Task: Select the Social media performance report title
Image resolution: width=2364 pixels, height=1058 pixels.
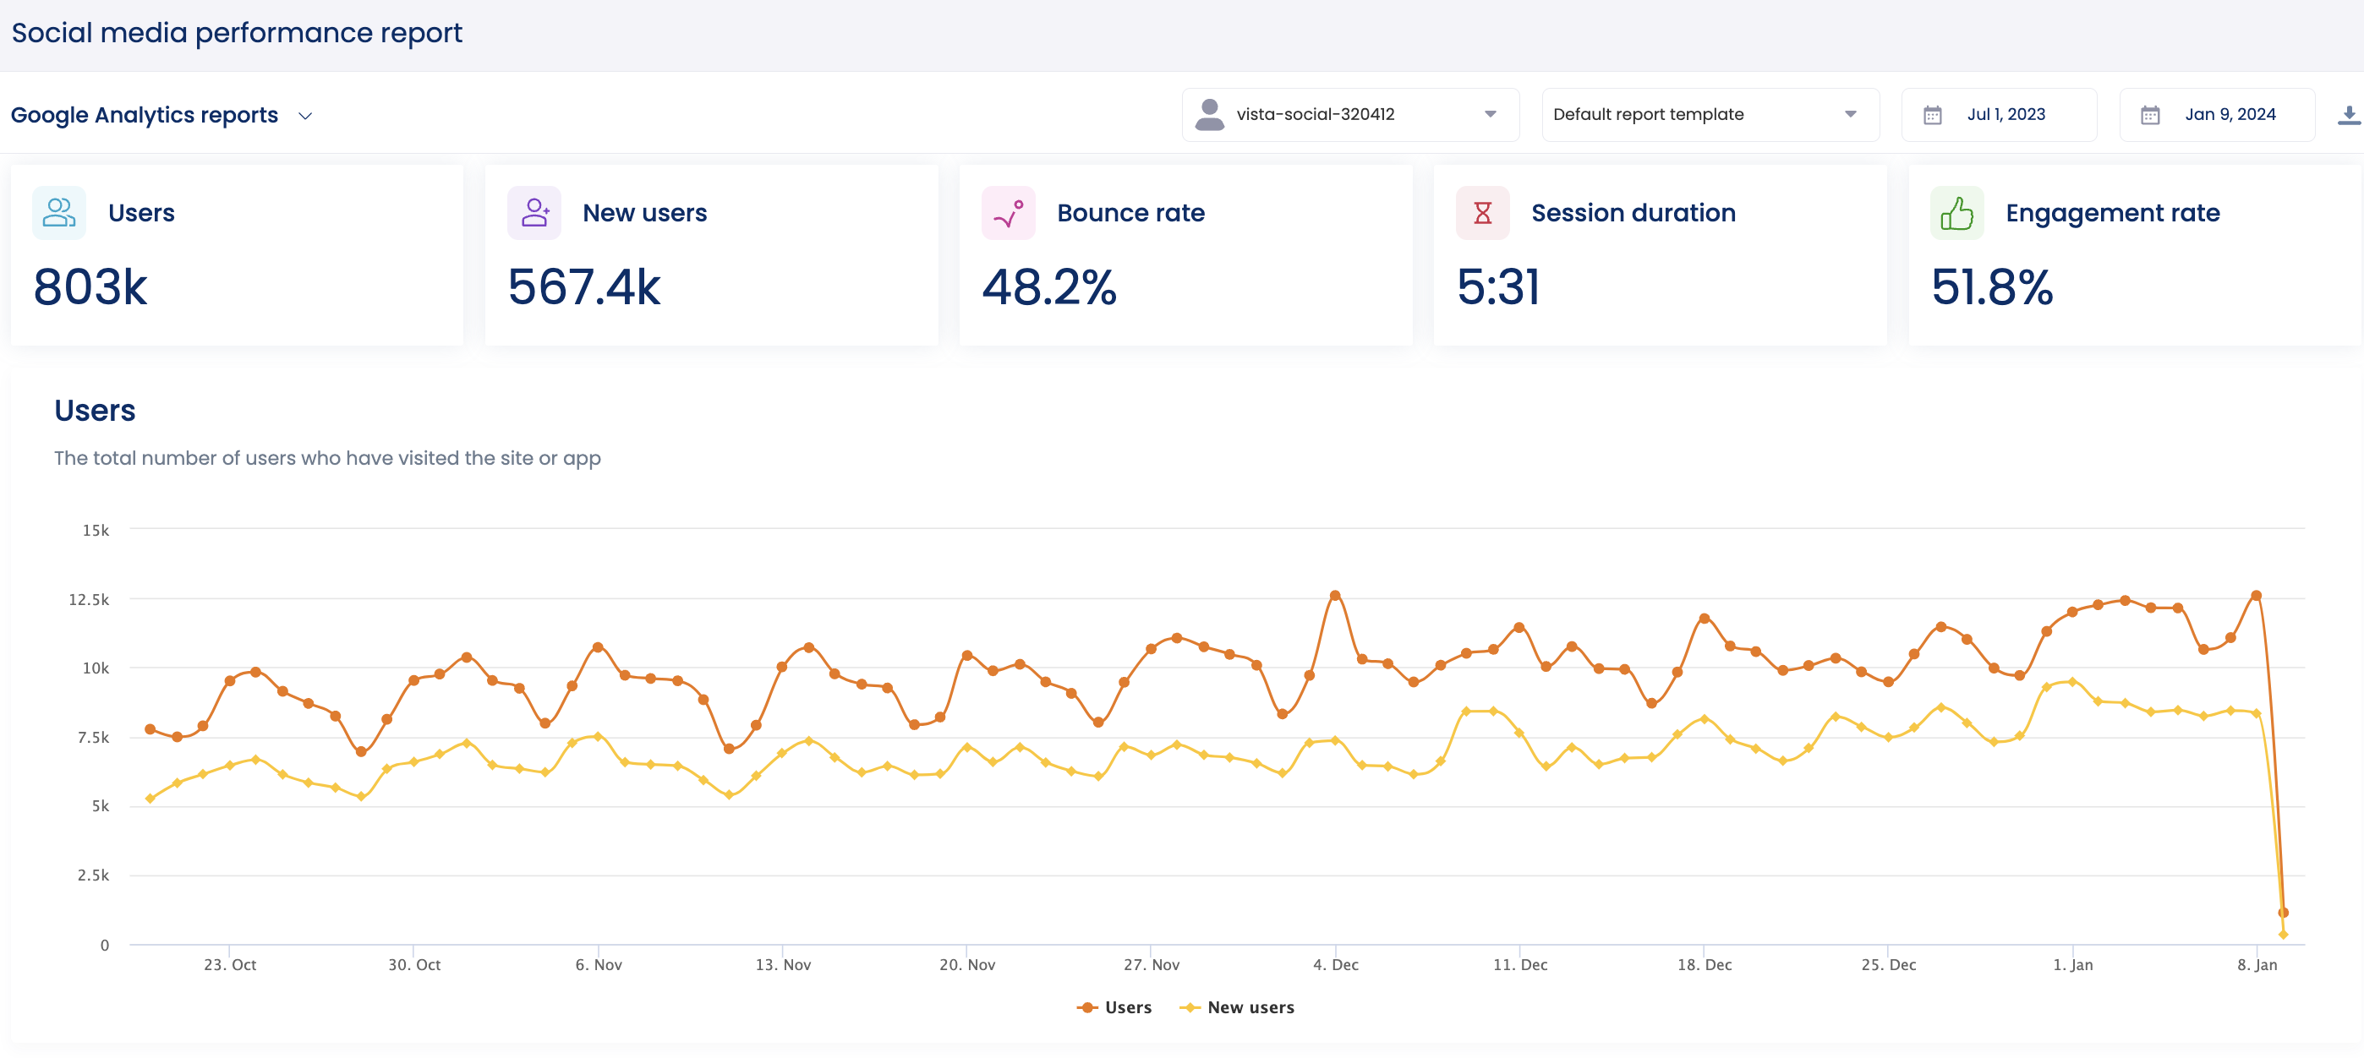Action: (x=237, y=32)
